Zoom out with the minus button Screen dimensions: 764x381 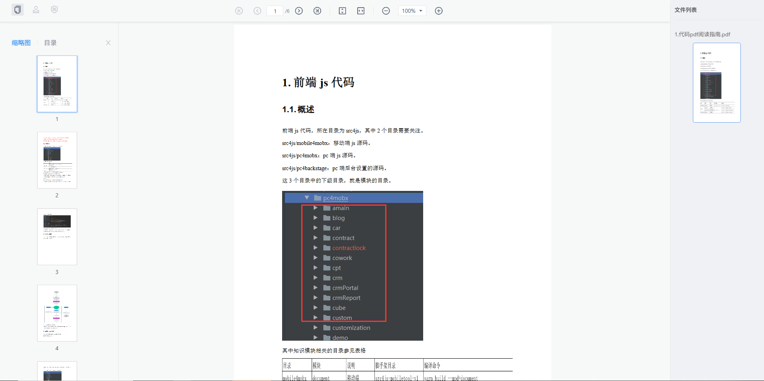(386, 11)
